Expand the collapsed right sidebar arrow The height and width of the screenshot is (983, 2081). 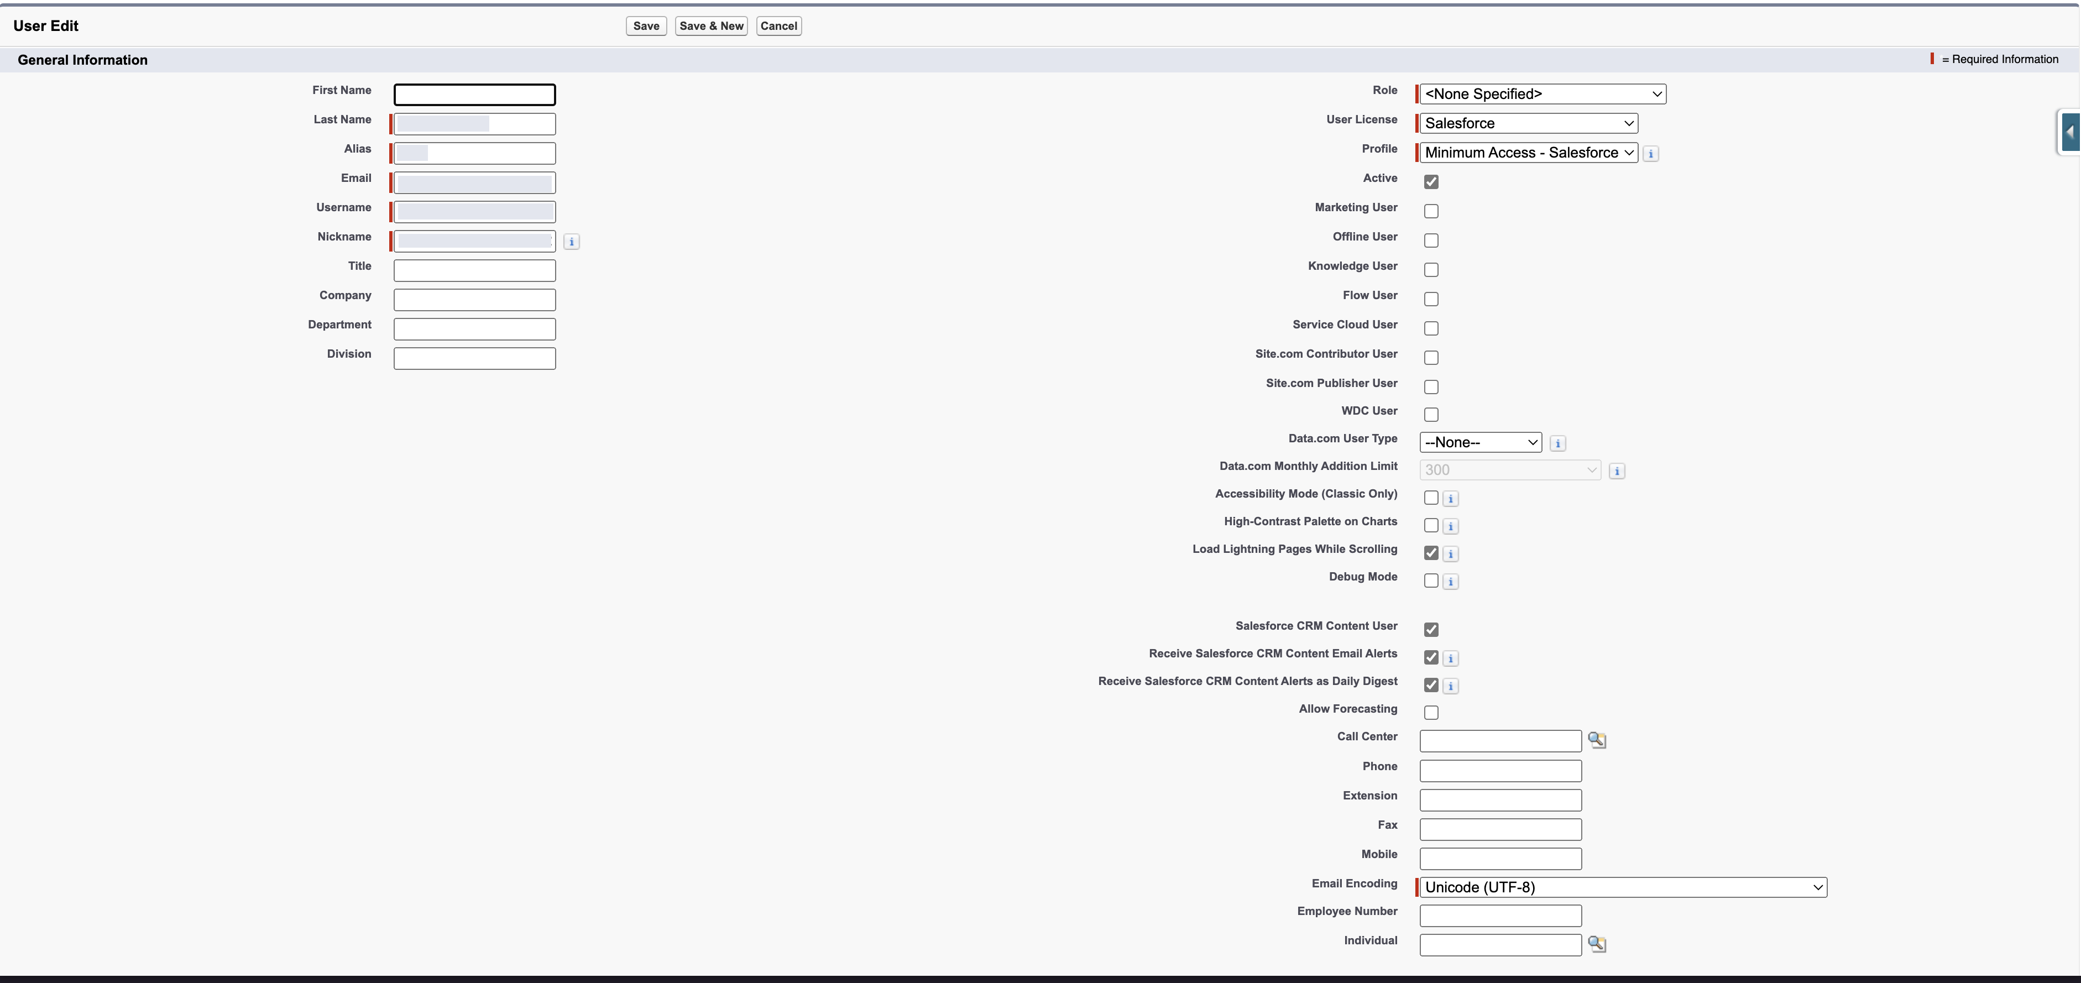(2070, 132)
